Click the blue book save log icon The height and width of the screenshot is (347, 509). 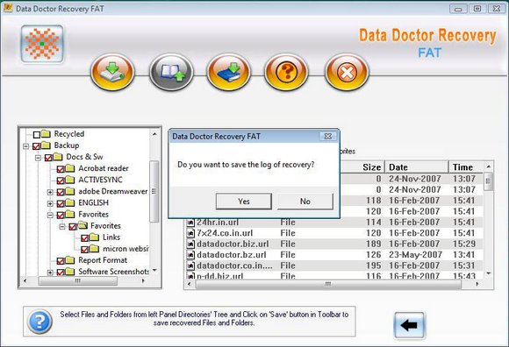point(229,72)
